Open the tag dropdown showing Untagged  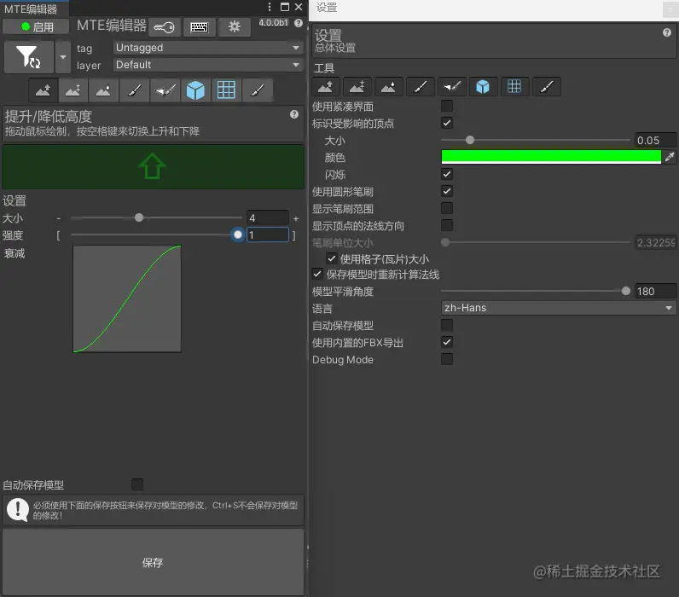click(208, 48)
